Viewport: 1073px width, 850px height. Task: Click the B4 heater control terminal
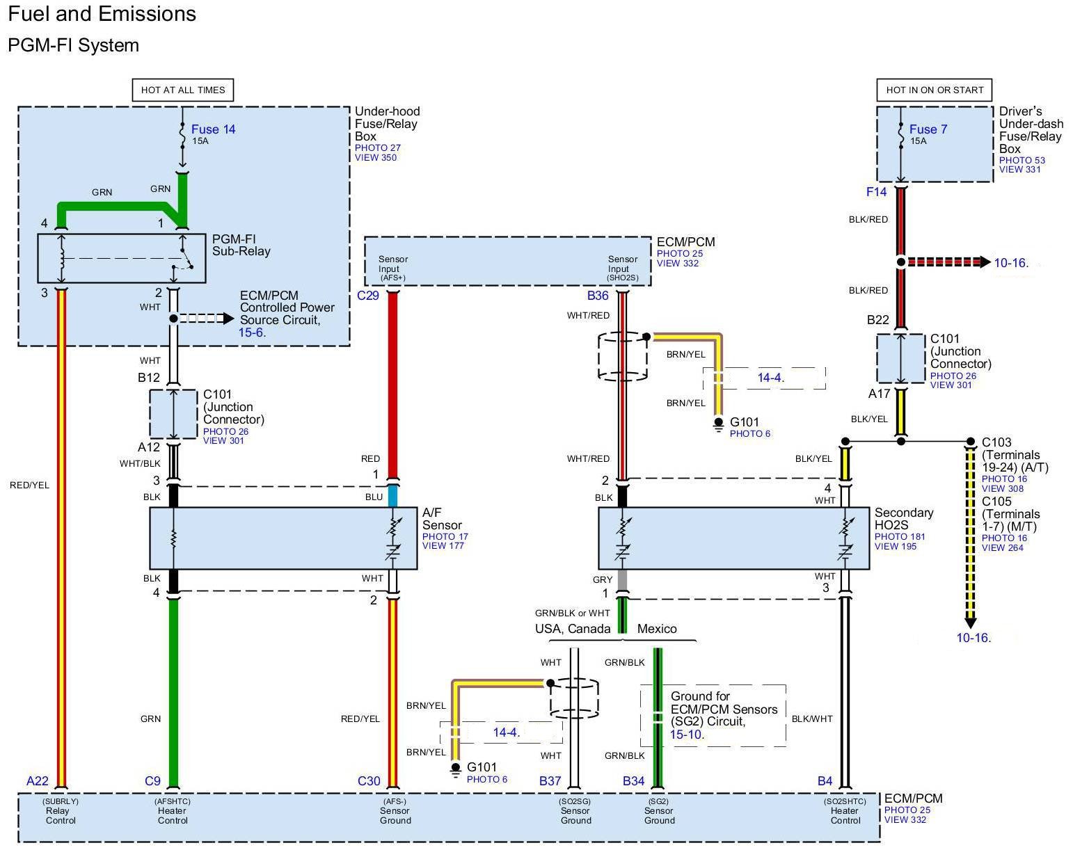[x=825, y=781]
